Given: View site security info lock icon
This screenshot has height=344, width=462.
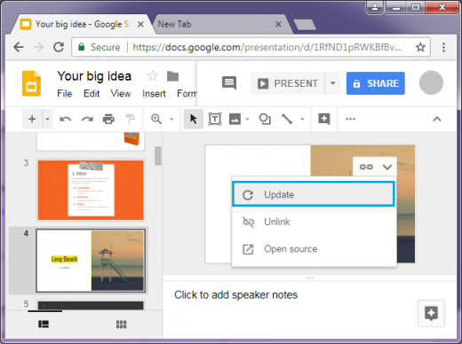Looking at the screenshot, I should pyautogui.click(x=81, y=47).
